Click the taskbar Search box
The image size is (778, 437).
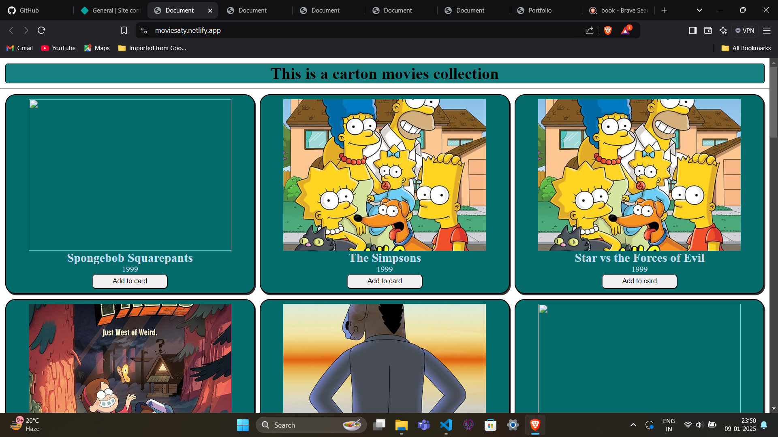[311, 425]
